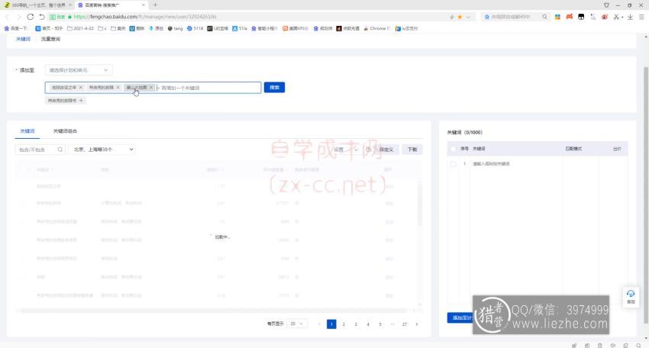Viewport: 649px width, 348px height.
Task: Click the browser back arrow
Action: 8,17
